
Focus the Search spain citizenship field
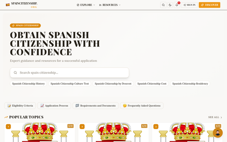click(x=70, y=73)
